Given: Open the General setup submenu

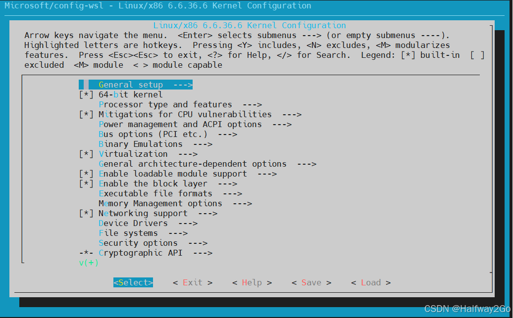Looking at the screenshot, I should point(136,85).
